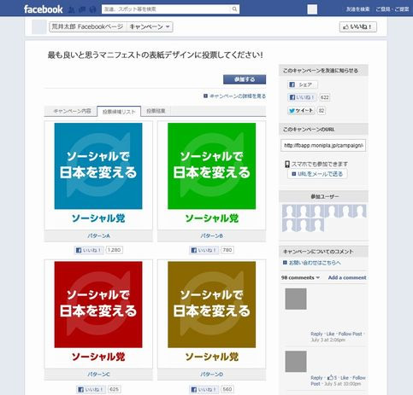Click the 560 like count for パターンD
Viewport: 413px width, 395px height.
[227, 389]
